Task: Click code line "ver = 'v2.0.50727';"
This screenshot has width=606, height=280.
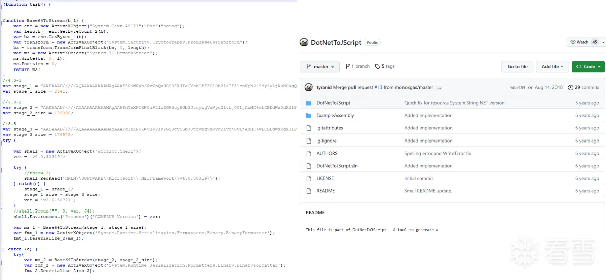Action: [x=50, y=199]
